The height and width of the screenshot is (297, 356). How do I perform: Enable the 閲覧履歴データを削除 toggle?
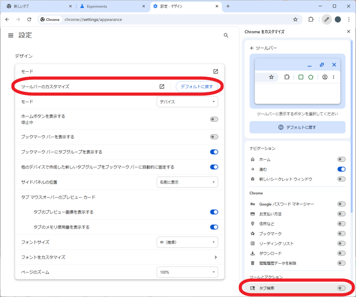click(341, 263)
